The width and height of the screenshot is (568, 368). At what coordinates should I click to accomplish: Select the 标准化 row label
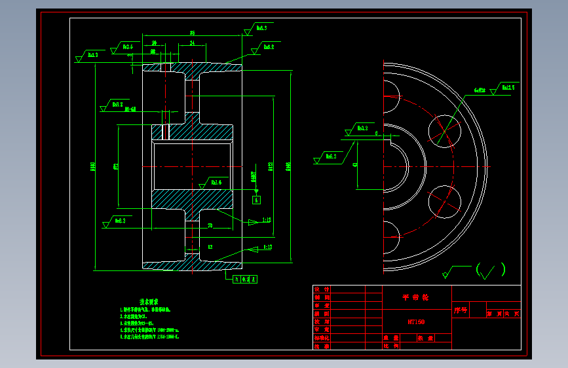(x=322, y=338)
